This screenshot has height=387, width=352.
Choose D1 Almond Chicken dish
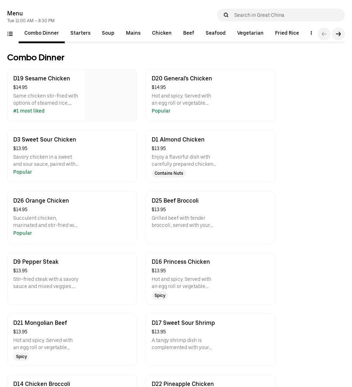pos(178,140)
